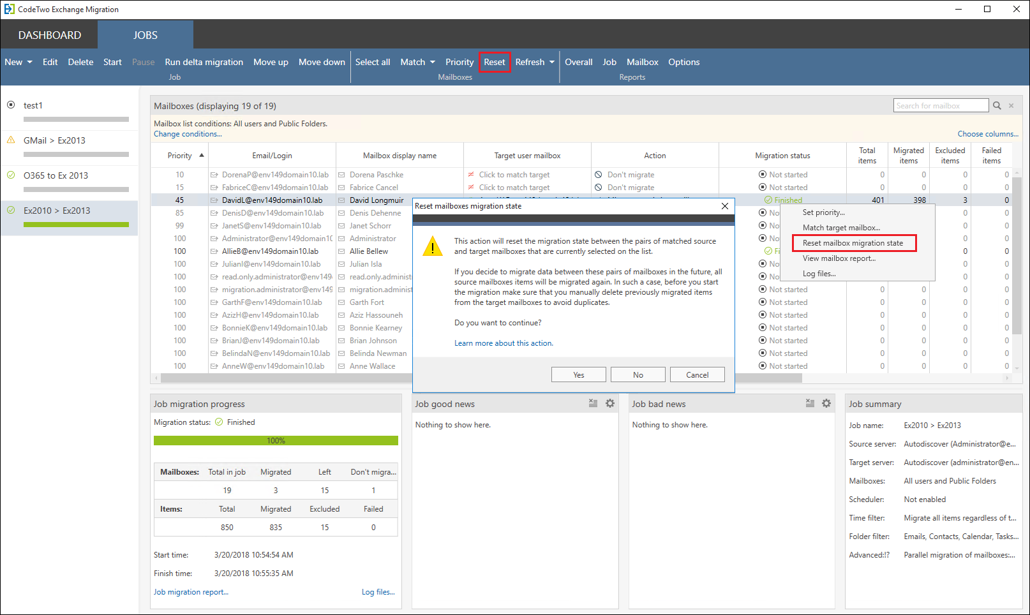Screen dimensions: 1030x615
Task: Open Job bad news settings gear
Action: [826, 403]
